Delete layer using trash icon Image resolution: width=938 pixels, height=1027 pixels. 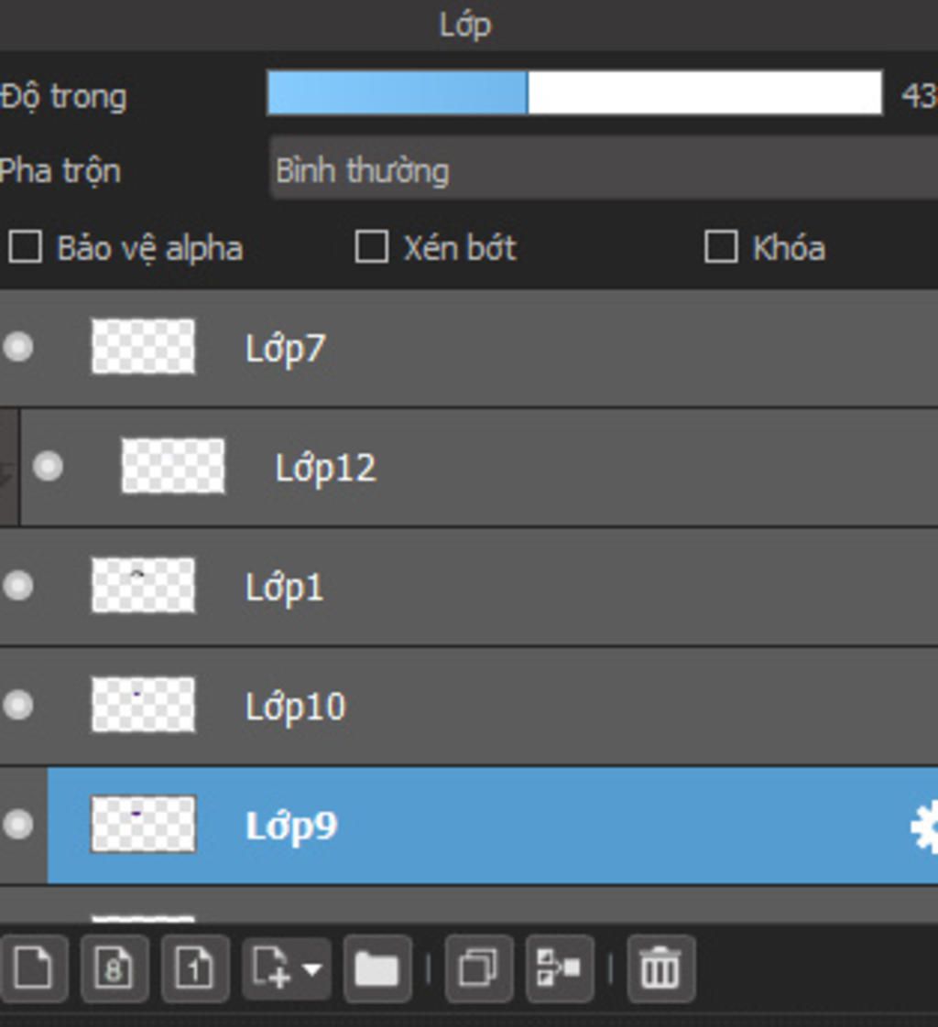pyautogui.click(x=660, y=968)
